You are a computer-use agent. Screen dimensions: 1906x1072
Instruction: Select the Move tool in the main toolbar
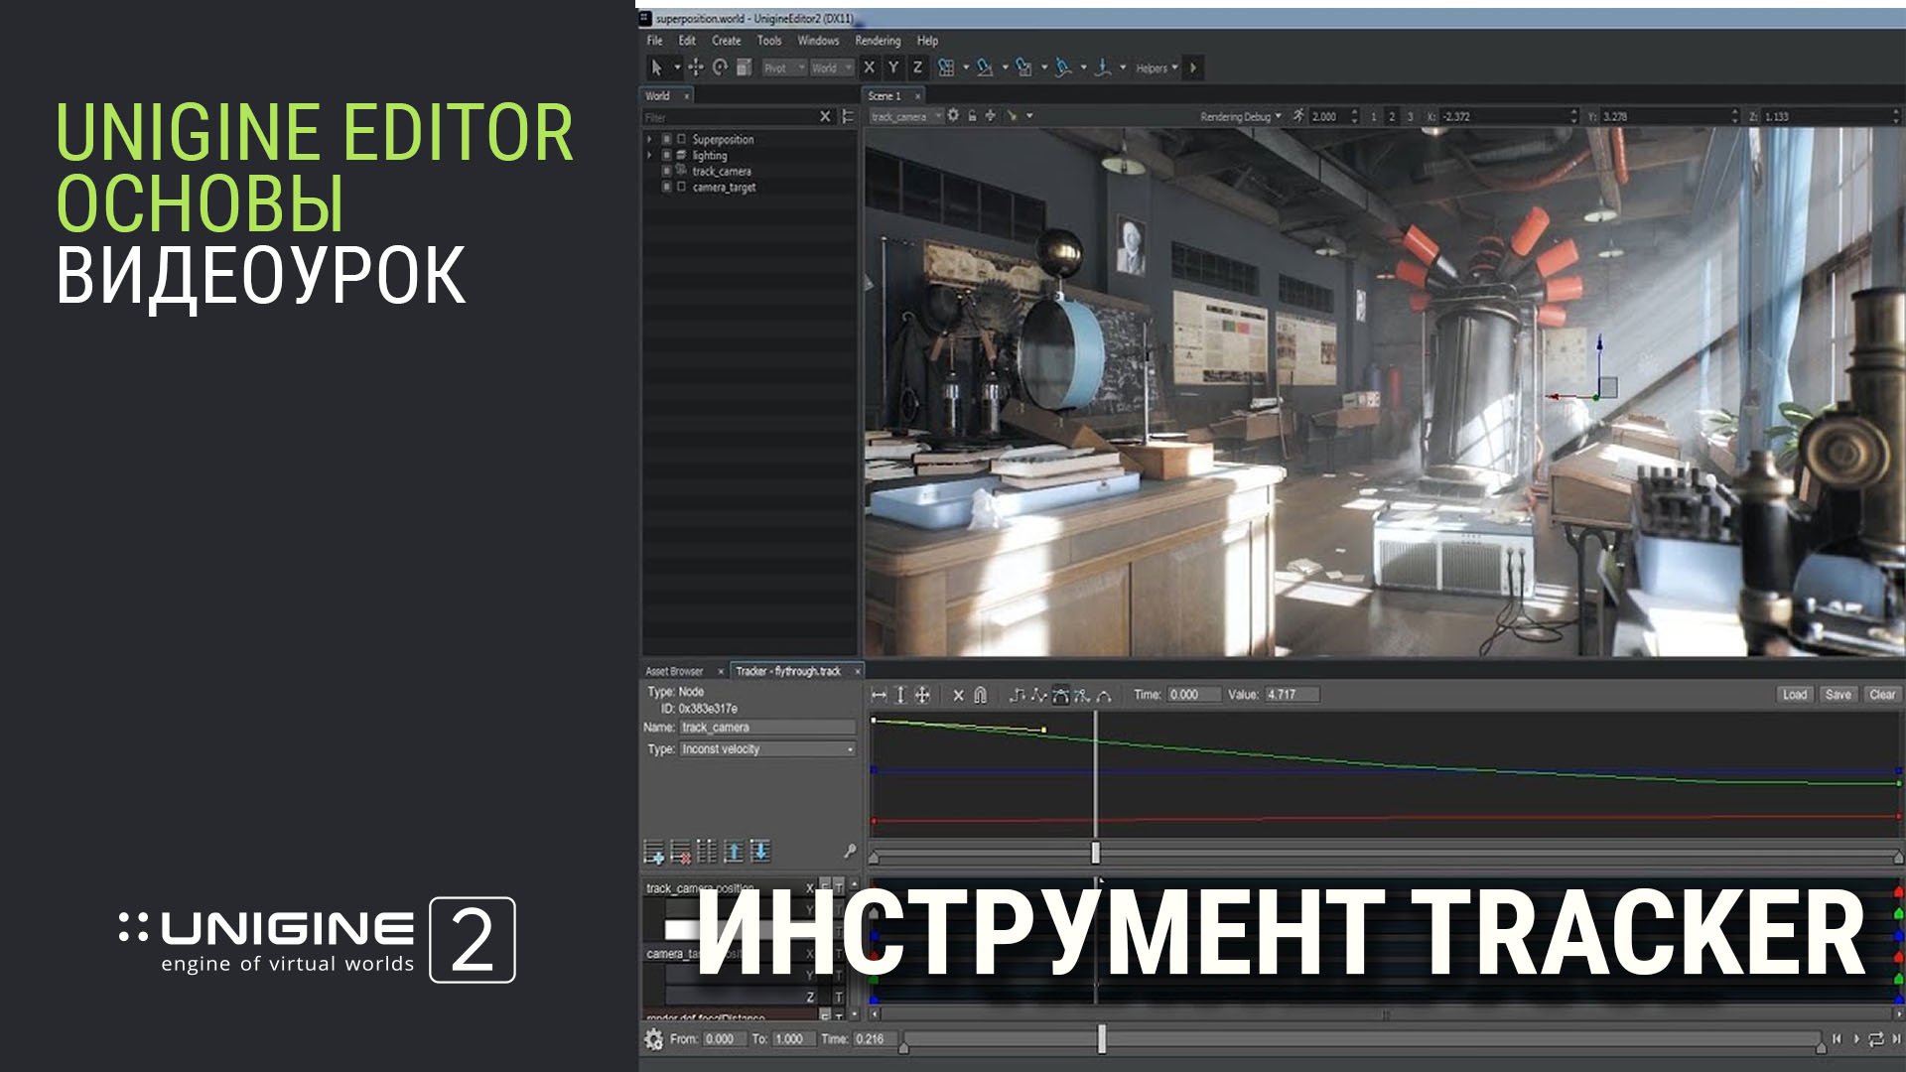click(x=694, y=67)
